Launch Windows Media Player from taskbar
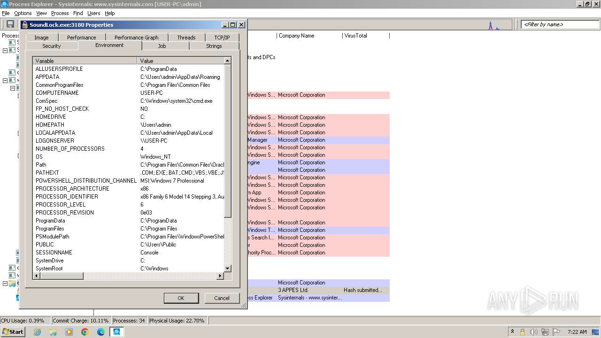The width and height of the screenshot is (601, 338). [69, 332]
